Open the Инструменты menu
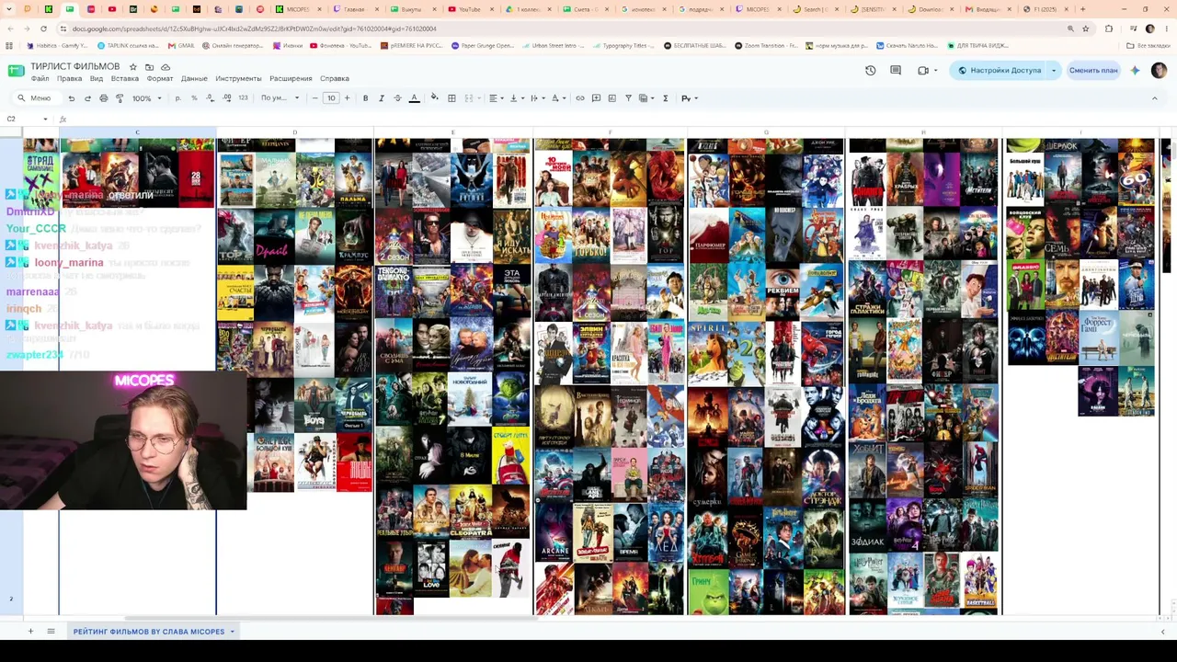Viewport: 1177px width, 662px height. [x=238, y=79]
